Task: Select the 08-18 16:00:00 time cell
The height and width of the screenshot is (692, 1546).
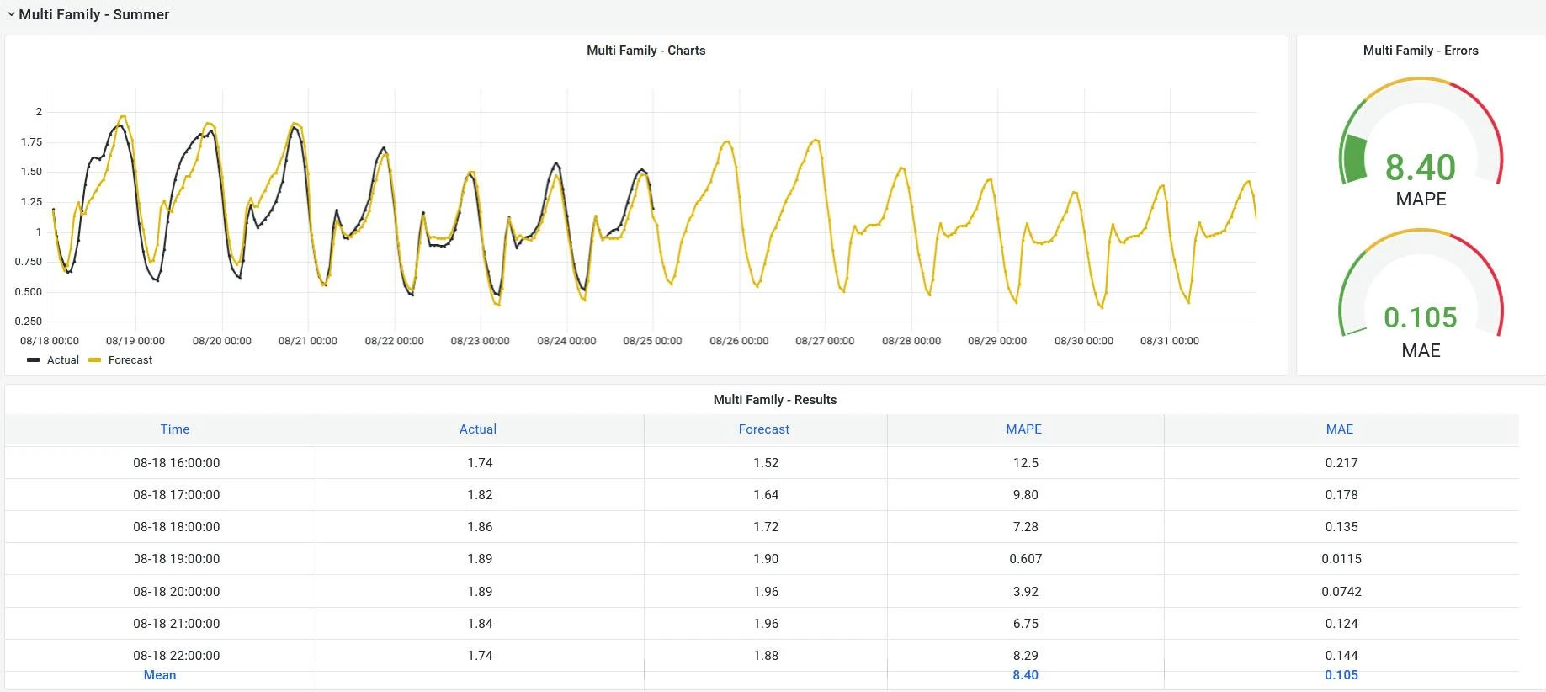Action: tap(177, 463)
